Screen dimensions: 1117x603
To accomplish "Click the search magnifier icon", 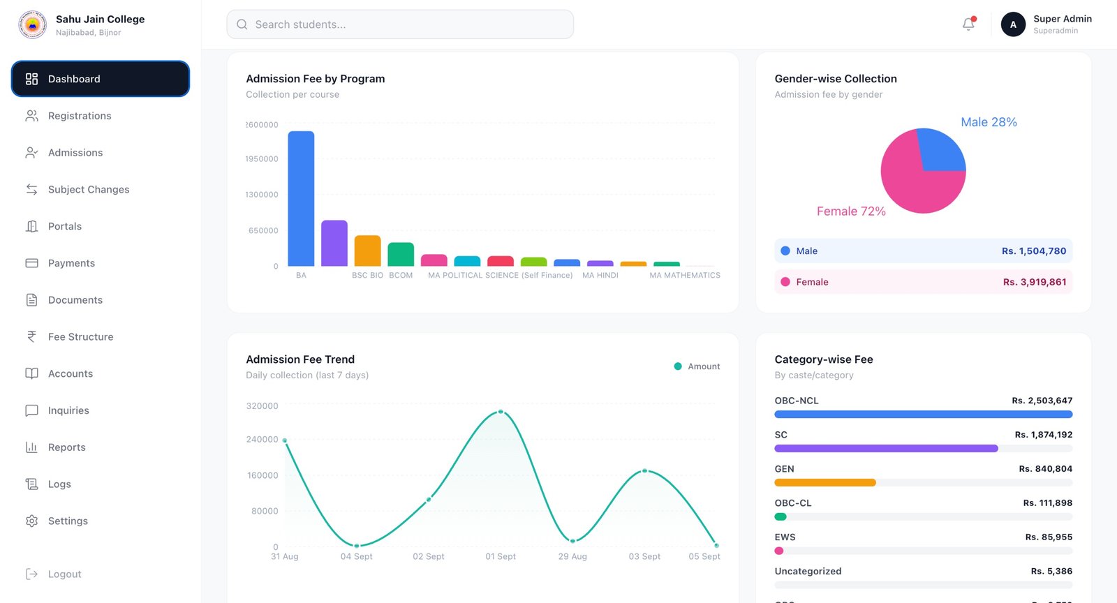I will pos(242,24).
